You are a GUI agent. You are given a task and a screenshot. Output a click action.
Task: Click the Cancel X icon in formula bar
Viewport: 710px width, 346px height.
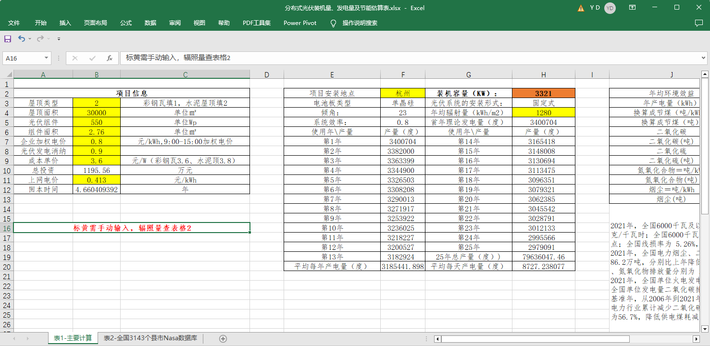75,58
